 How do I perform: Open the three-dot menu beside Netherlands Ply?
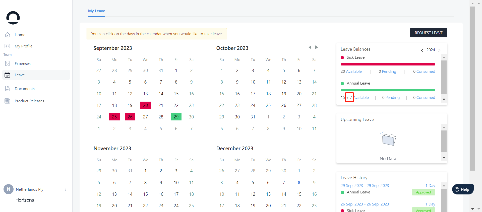[x=66, y=189]
